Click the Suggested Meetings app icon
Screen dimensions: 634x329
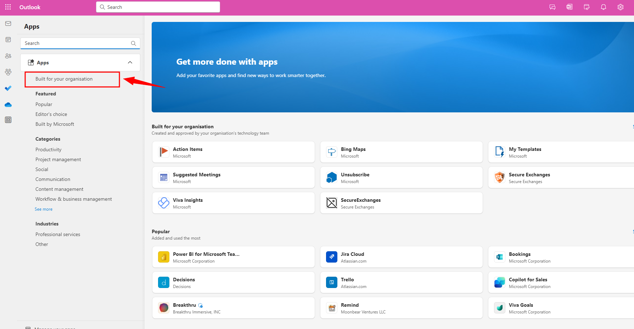(164, 177)
